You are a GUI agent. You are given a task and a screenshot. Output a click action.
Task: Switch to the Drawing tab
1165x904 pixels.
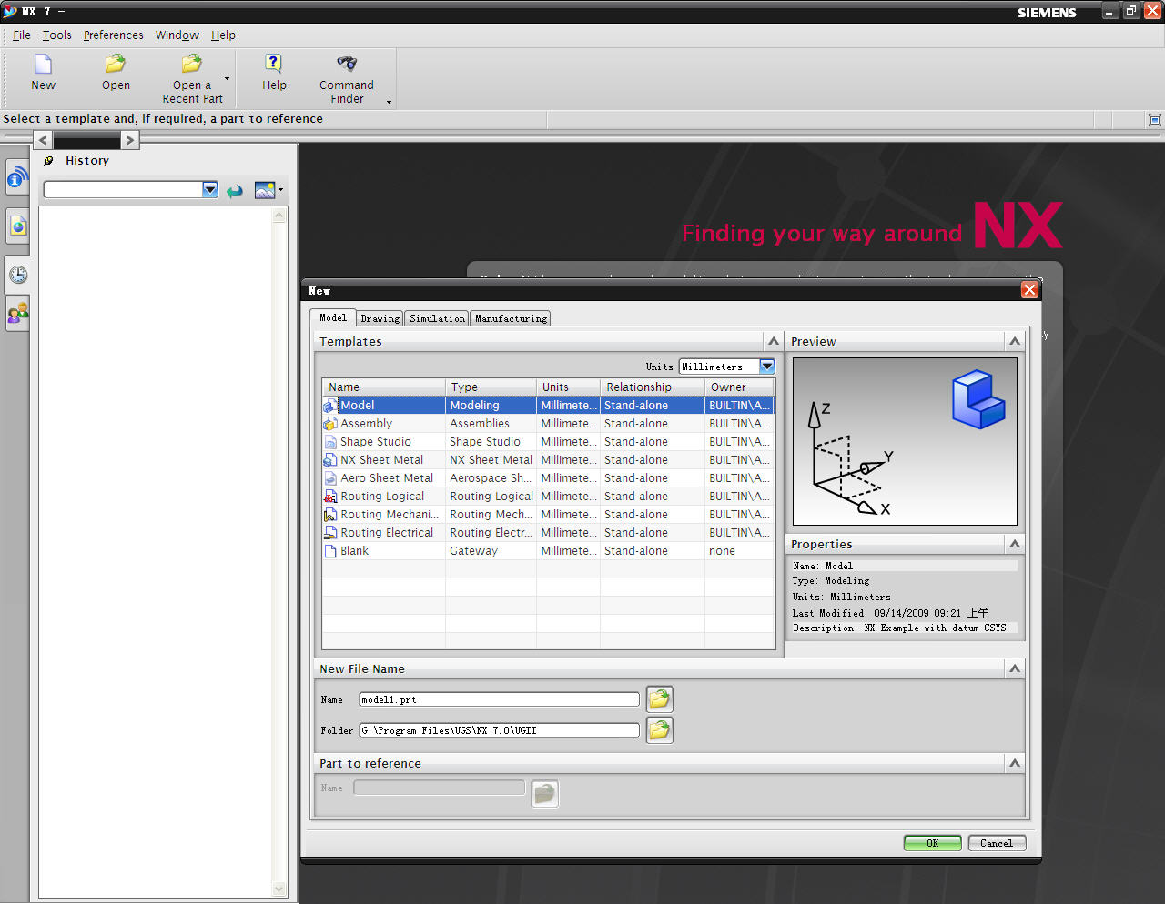click(380, 318)
